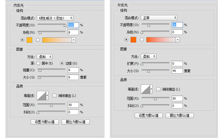Screen dimensions: 223x138
Task: Click the Outer Glow 大小 (S) slider handle
Action: click(148, 71)
